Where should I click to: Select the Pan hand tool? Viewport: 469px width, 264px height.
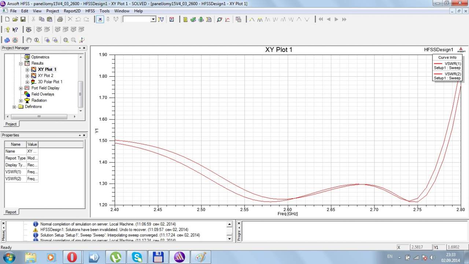point(29,40)
